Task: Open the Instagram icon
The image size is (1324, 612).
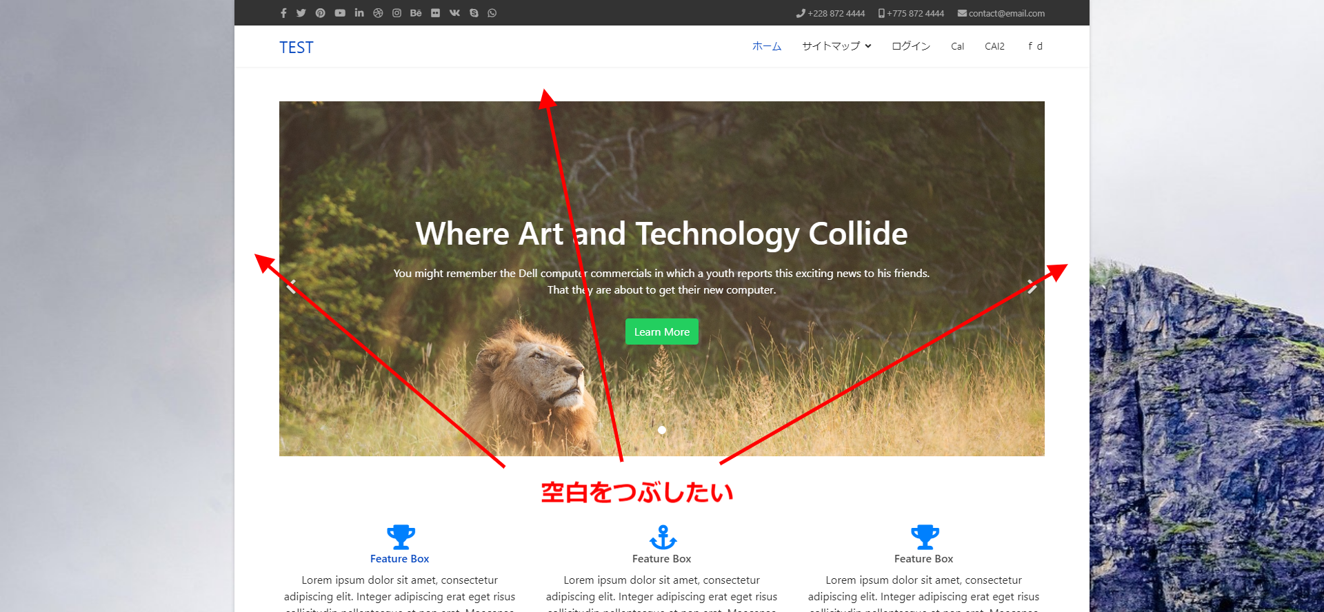Action: pyautogui.click(x=397, y=13)
